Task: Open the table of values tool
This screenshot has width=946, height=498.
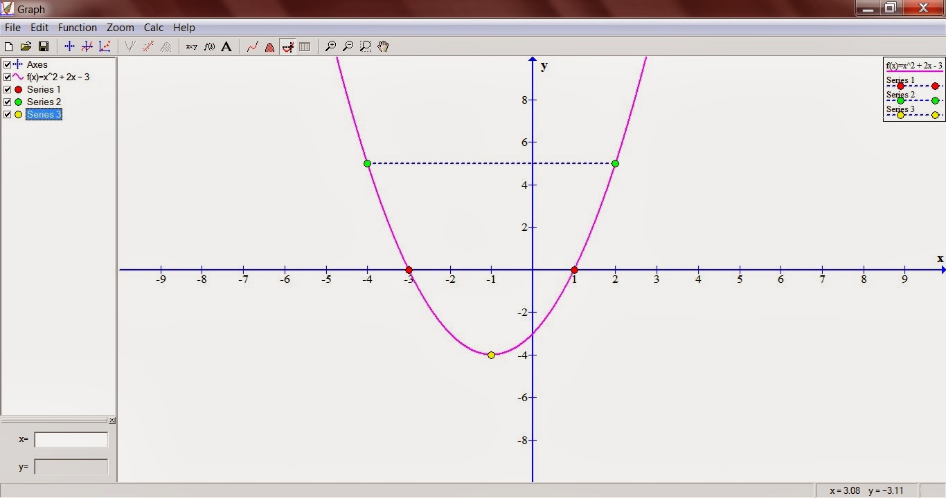Action: click(305, 46)
